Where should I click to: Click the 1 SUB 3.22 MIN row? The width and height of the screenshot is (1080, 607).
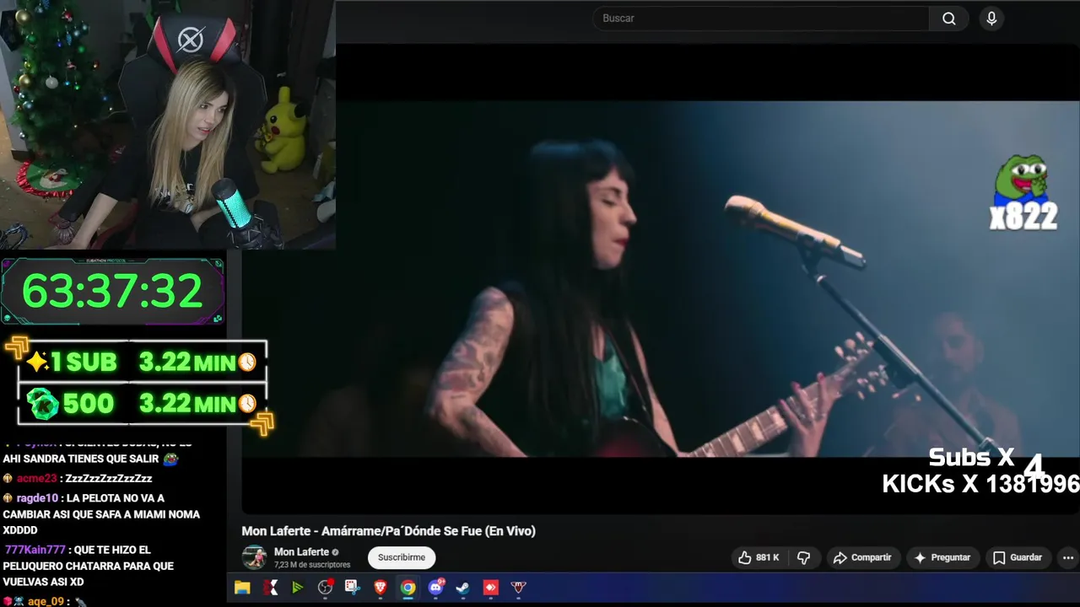142,362
